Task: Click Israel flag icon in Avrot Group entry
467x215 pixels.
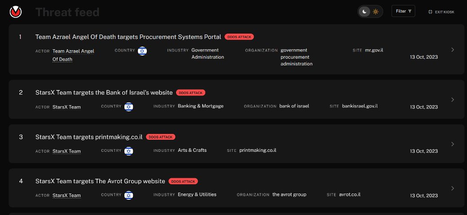Action: pyautogui.click(x=129, y=195)
